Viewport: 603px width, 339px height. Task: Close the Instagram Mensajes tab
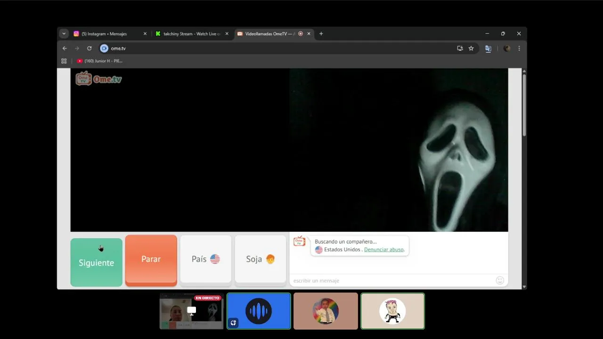145,34
